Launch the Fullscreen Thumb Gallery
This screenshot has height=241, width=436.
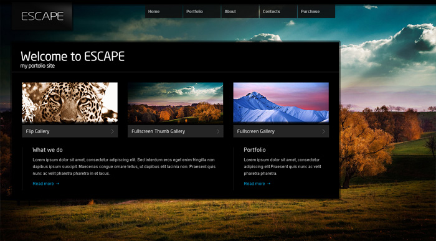point(176,131)
